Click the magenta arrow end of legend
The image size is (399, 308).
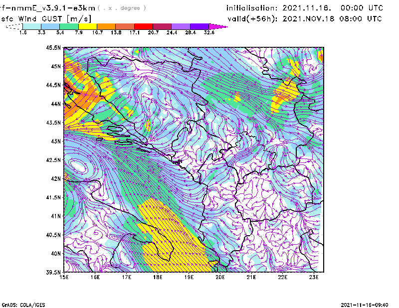pos(218,26)
